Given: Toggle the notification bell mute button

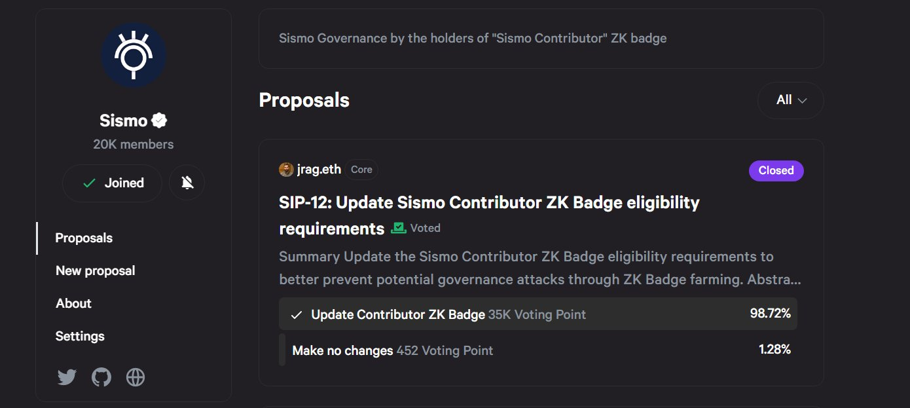Looking at the screenshot, I should coord(187,183).
